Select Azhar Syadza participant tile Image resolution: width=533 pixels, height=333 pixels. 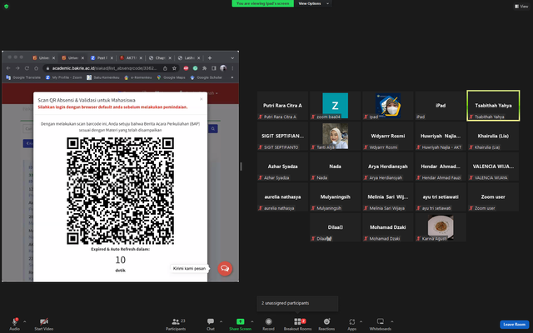click(x=282, y=166)
